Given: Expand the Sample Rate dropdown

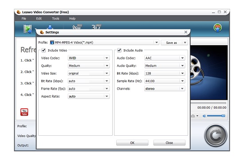Looking at the screenshot, I should pos(182,81).
